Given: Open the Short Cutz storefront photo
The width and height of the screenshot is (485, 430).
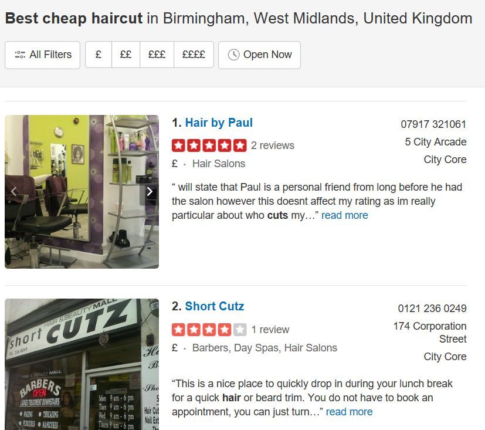Looking at the screenshot, I should (x=82, y=364).
